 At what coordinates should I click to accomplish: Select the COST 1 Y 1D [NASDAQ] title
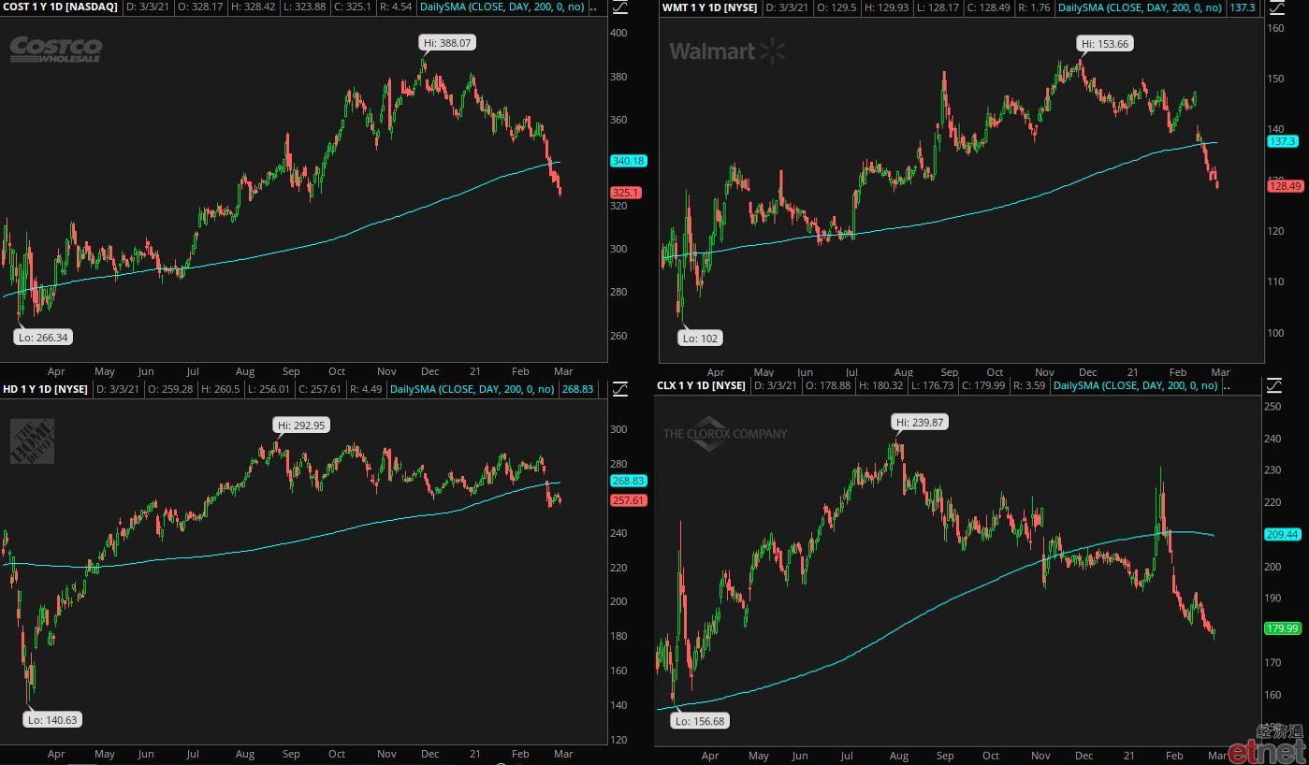coord(60,7)
